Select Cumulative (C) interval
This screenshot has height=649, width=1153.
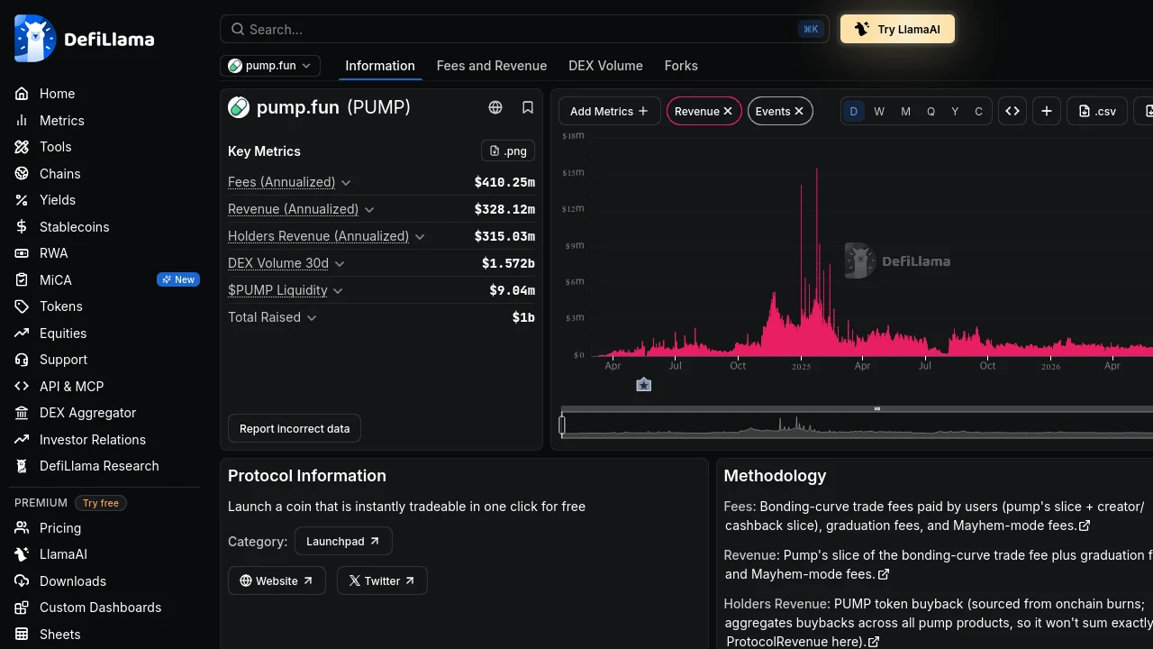[979, 111]
